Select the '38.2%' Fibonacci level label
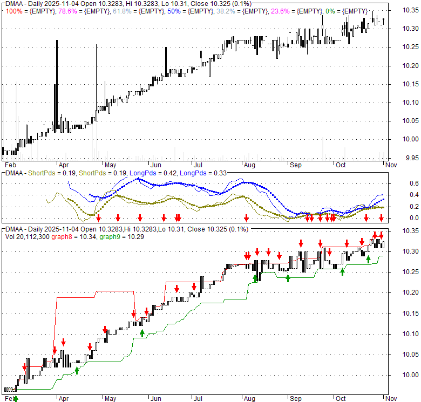The height and width of the screenshot is (402, 421). [226, 11]
